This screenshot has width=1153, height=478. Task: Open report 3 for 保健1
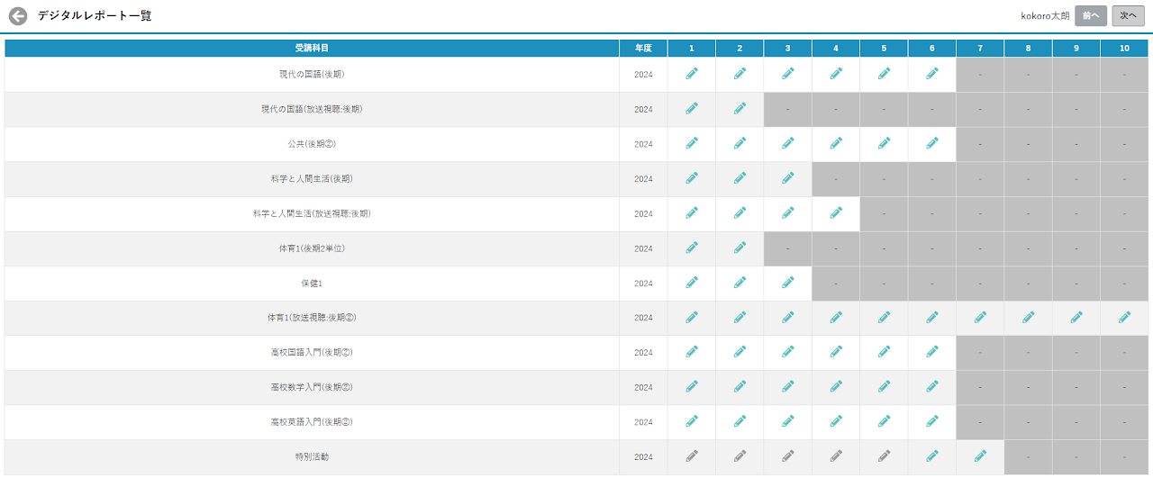(x=787, y=283)
